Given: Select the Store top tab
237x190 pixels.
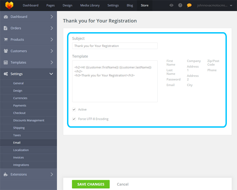Looking at the screenshot, I should [145, 5].
